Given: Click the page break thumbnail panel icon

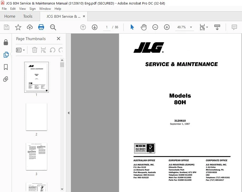Looking at the screenshot, I should pyautogui.click(x=43, y=50).
